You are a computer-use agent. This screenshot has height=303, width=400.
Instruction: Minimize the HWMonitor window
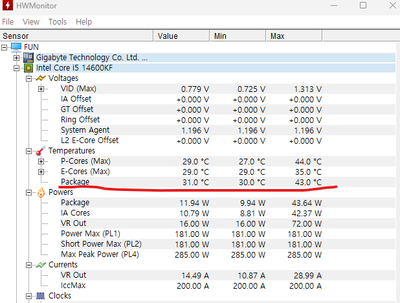[334, 5]
